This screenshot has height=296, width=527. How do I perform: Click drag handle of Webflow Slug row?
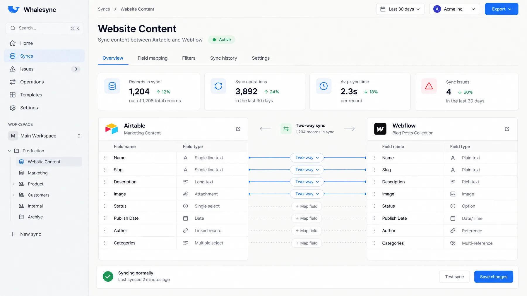pyautogui.click(x=374, y=170)
